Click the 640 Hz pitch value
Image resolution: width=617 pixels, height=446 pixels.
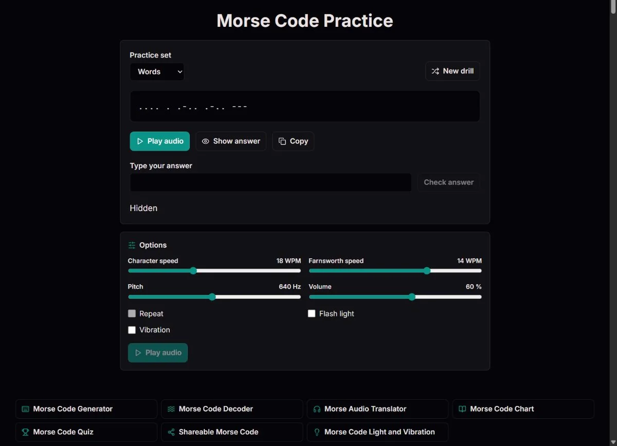coord(289,287)
